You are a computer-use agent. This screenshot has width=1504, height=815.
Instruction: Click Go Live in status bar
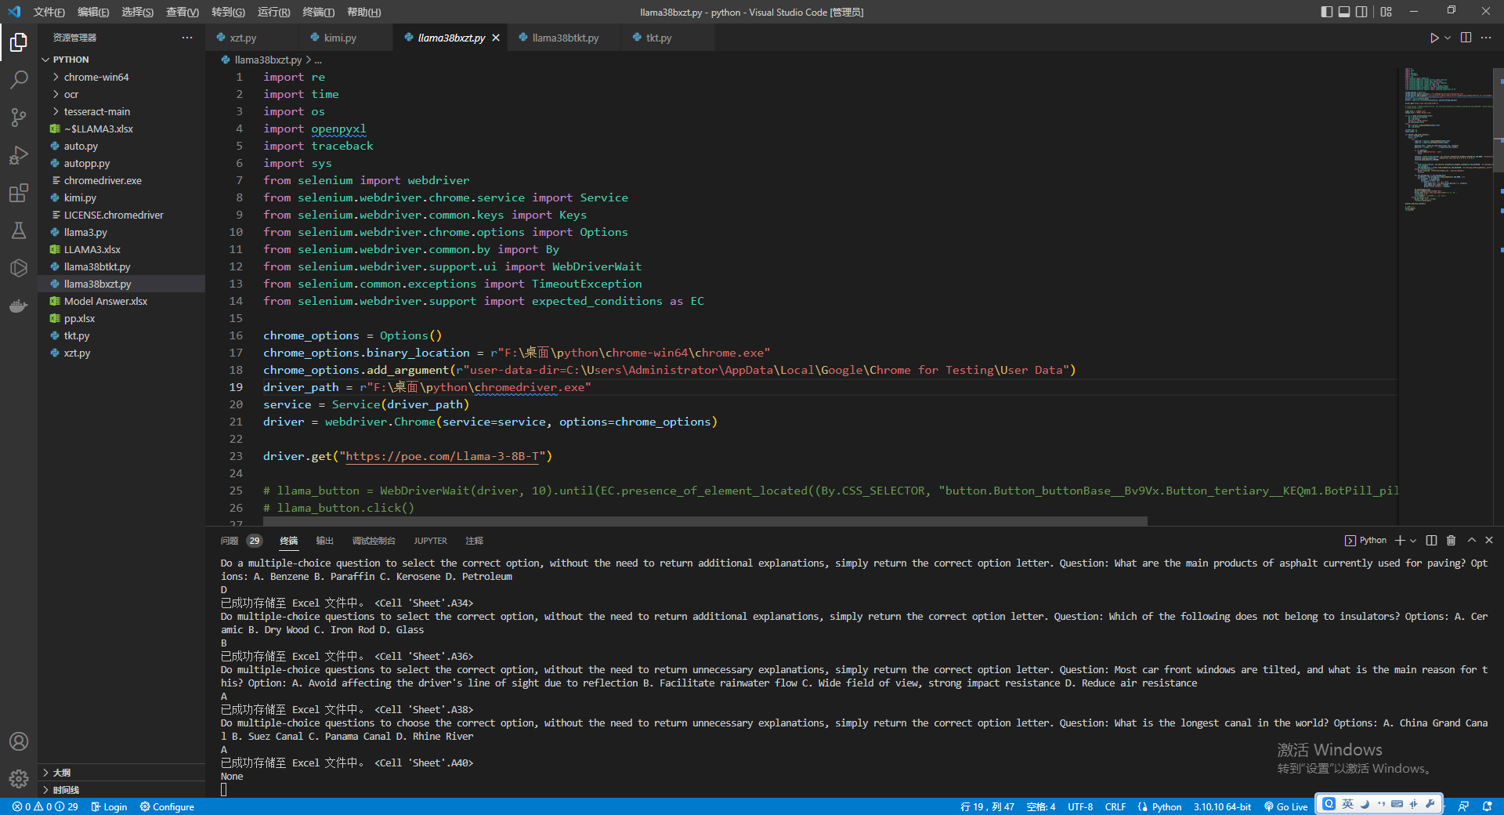pos(1285,806)
